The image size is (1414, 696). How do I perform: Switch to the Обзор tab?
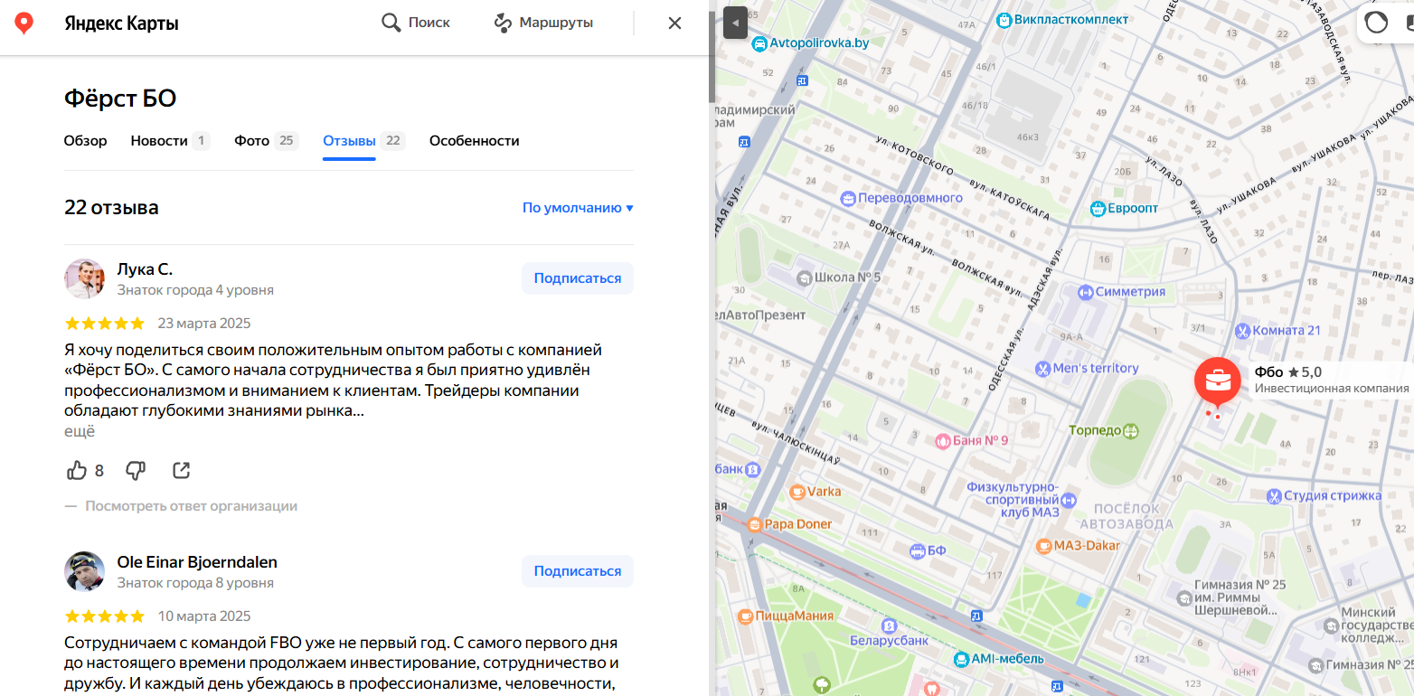(x=85, y=141)
